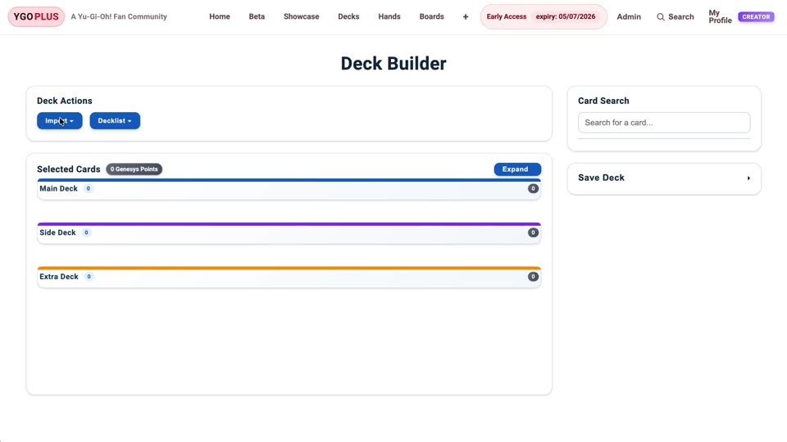
Task: Click the Deck Actions heading
Action: [64, 101]
